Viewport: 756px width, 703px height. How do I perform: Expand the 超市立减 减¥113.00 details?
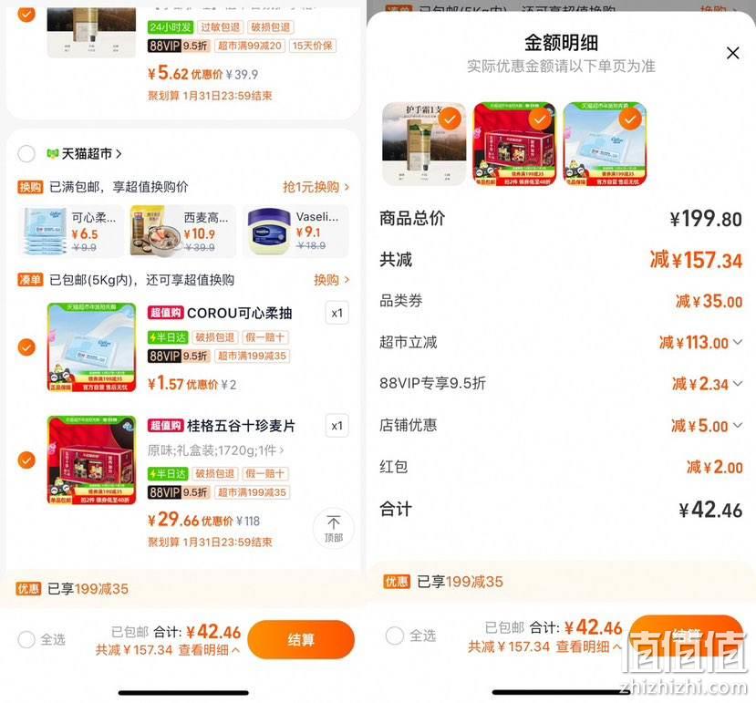click(700, 342)
